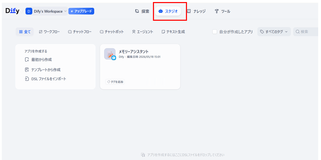Open the 探索 explore tab
This screenshot has height=160, width=321.
point(142,11)
